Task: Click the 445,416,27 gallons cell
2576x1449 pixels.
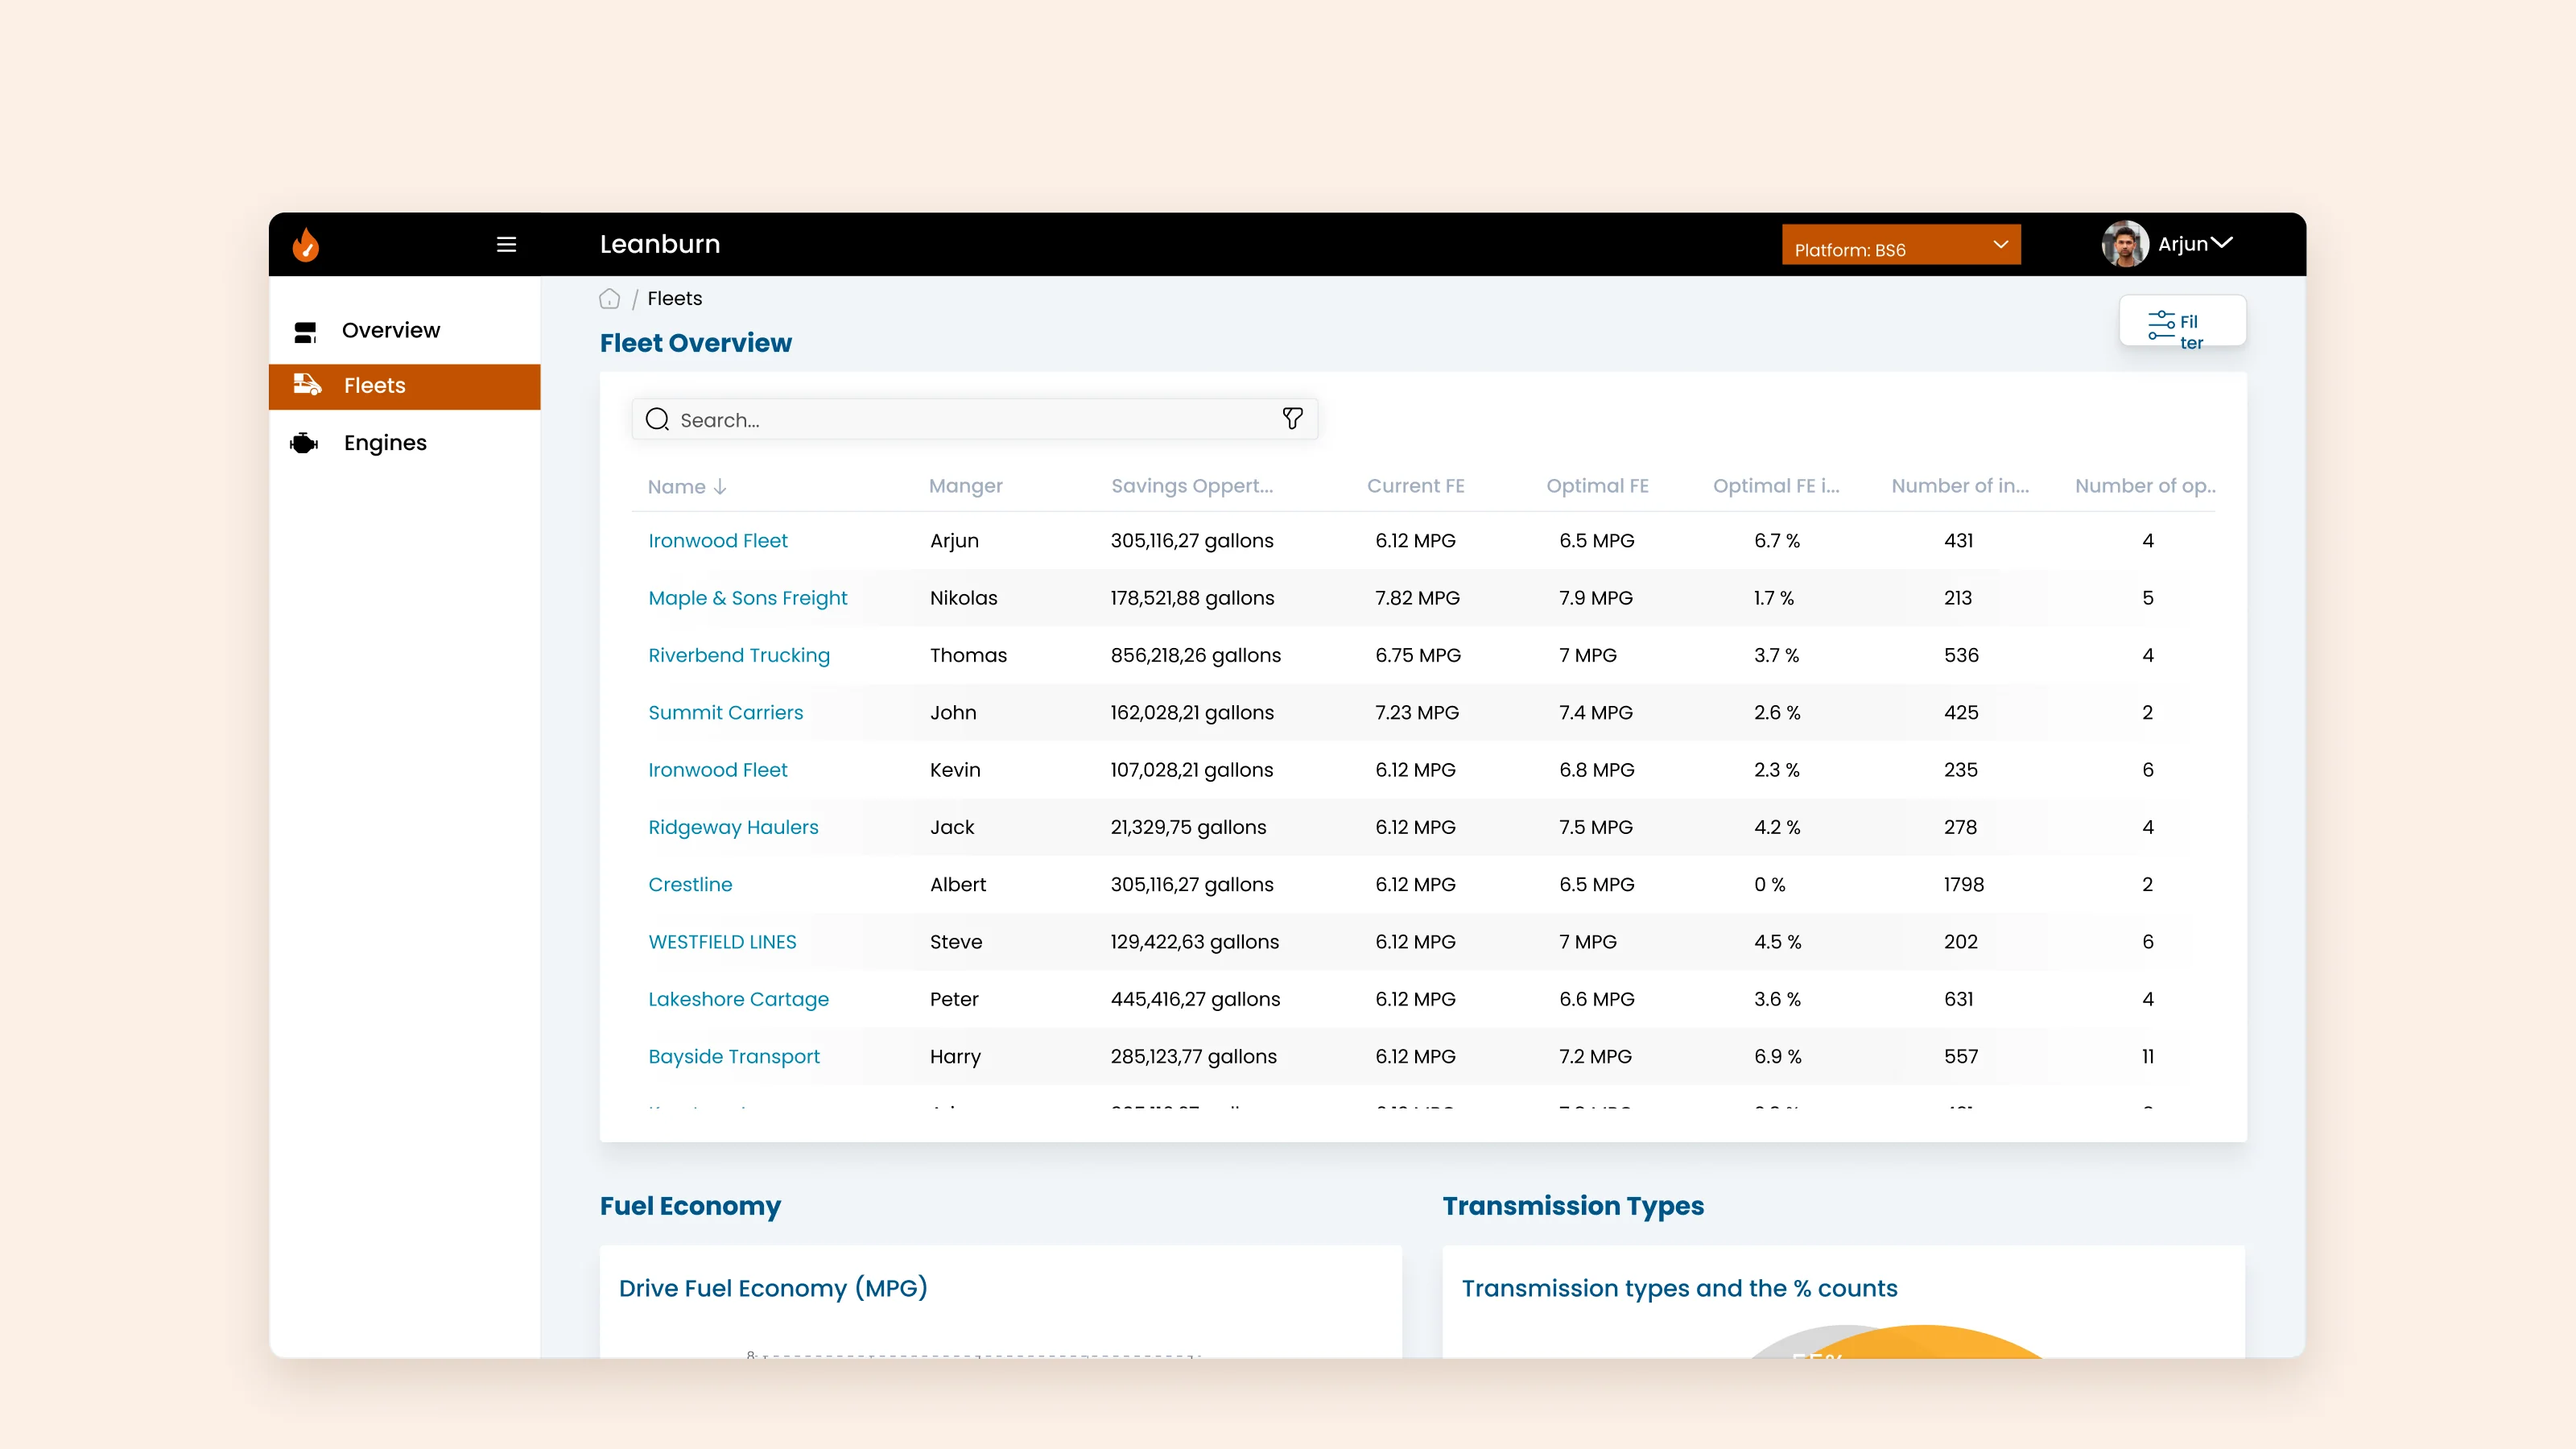Action: [x=1195, y=999]
